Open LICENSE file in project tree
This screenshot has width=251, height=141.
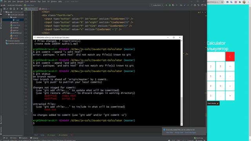15,28
